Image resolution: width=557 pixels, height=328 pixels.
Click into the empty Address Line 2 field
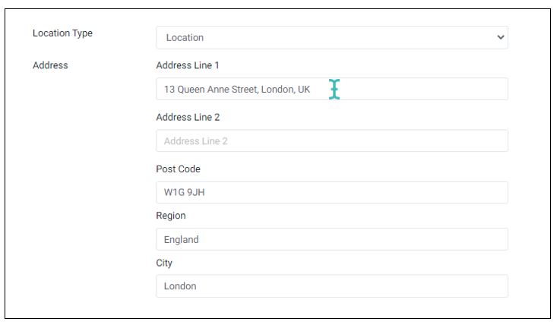(x=332, y=140)
